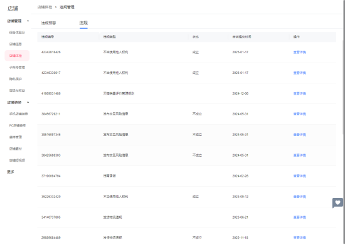Click 查看详情 for violation 42342818426
This screenshot has height=245, width=345.
(x=299, y=52)
